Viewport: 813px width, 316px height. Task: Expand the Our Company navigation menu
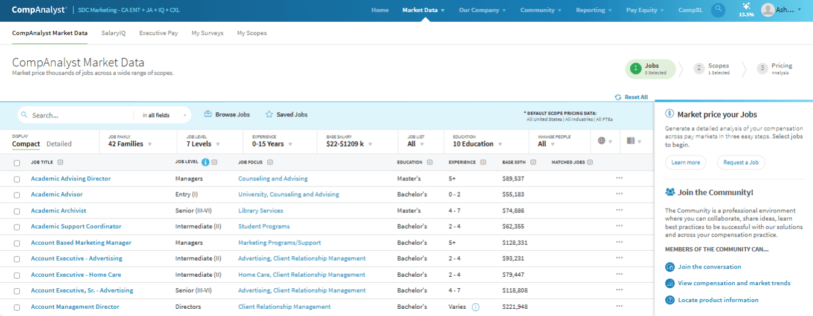coord(482,10)
